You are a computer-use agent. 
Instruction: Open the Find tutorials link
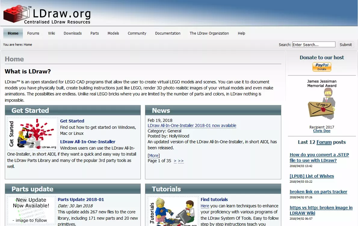coord(214,200)
